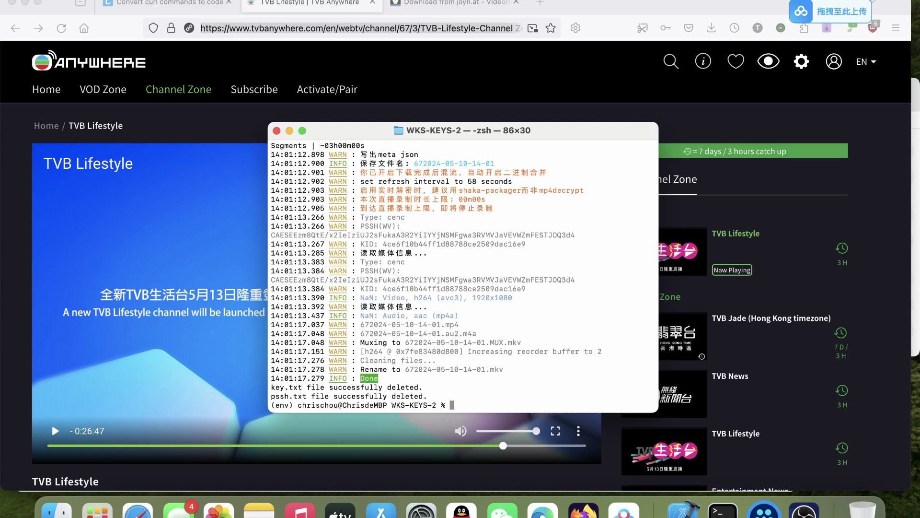Enter fullscreen in the video player

pyautogui.click(x=555, y=431)
